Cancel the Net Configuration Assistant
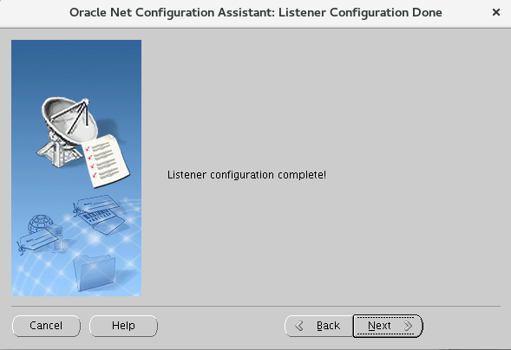Viewport: 511px width, 350px height. coord(46,326)
